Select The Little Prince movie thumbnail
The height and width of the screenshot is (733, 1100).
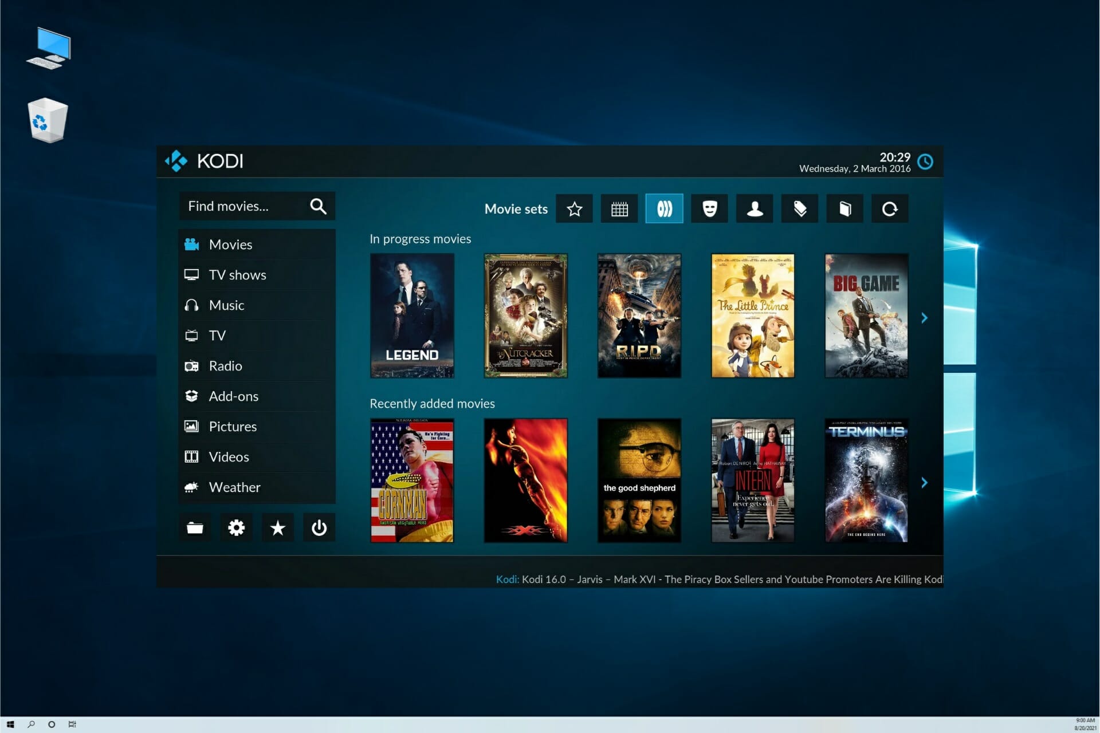click(751, 315)
